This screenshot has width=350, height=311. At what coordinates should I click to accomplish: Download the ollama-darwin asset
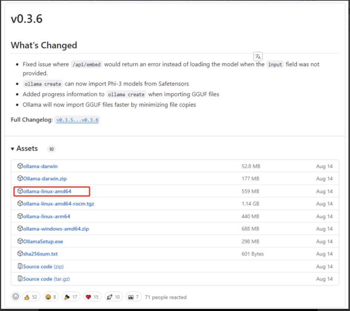(40, 166)
